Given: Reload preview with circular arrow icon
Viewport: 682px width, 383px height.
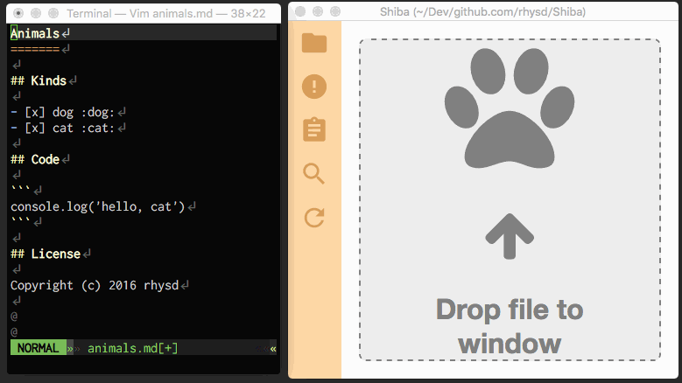Looking at the screenshot, I should [x=314, y=218].
